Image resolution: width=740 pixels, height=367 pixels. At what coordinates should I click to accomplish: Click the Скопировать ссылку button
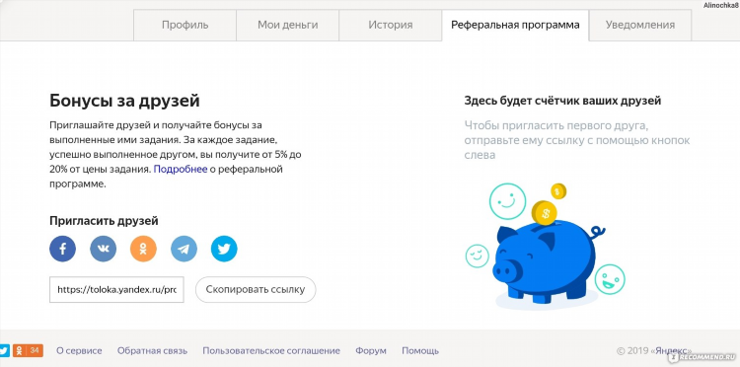tap(256, 289)
